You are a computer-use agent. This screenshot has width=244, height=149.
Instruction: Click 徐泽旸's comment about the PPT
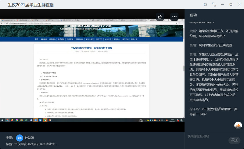pyautogui.click(x=213, y=111)
